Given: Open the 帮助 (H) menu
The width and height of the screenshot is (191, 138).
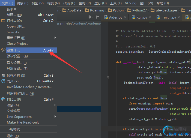Looking at the screenshot, I should point(163,3).
